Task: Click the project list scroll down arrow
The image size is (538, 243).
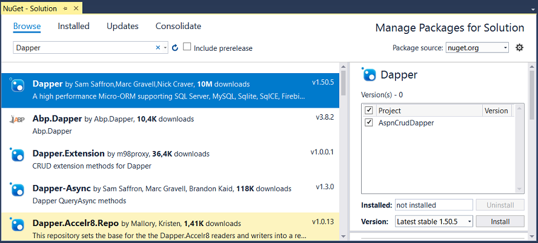Action: click(519, 189)
